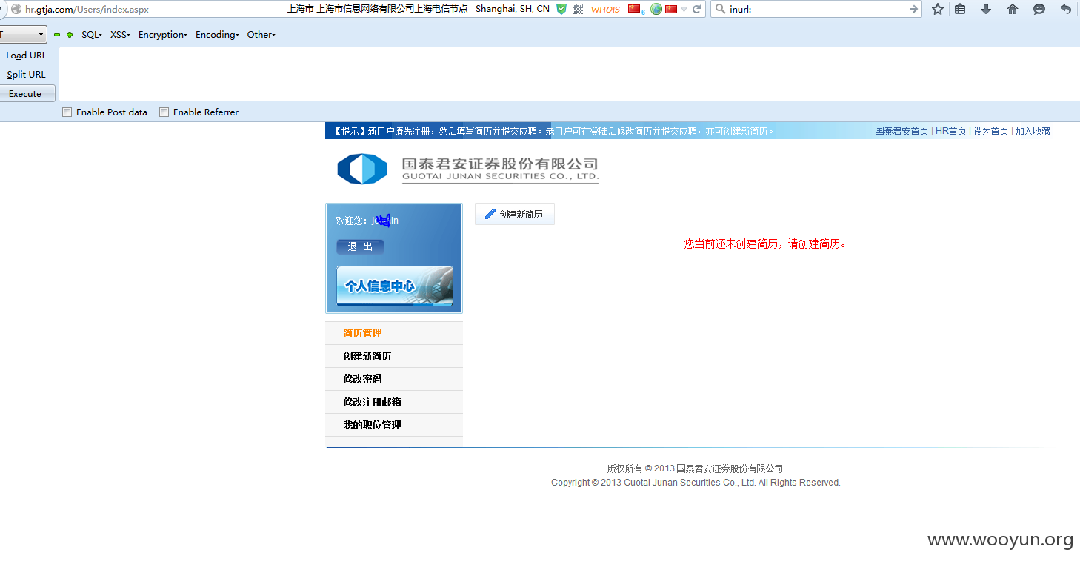Expand the XSS menu
The height and width of the screenshot is (561, 1080).
pos(120,35)
